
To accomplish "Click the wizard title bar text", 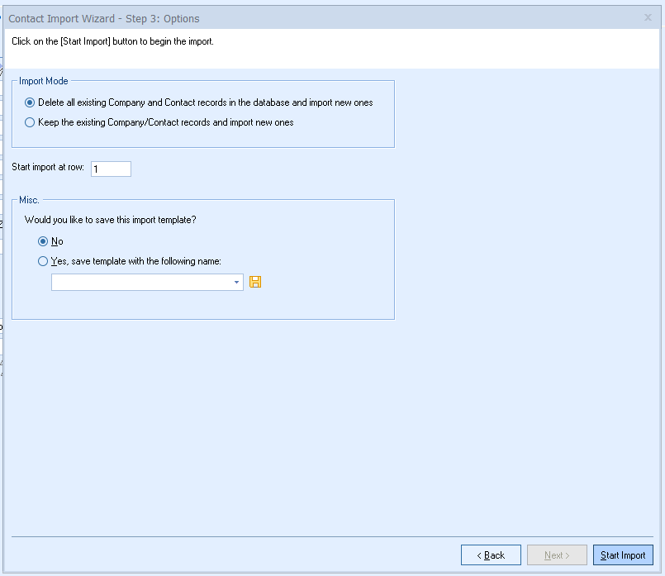I will point(103,18).
